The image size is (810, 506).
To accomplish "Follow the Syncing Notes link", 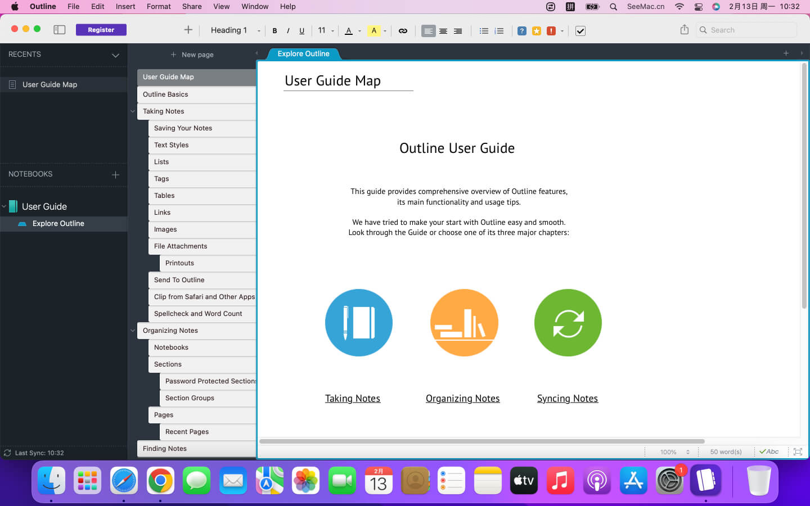I will 567,399.
